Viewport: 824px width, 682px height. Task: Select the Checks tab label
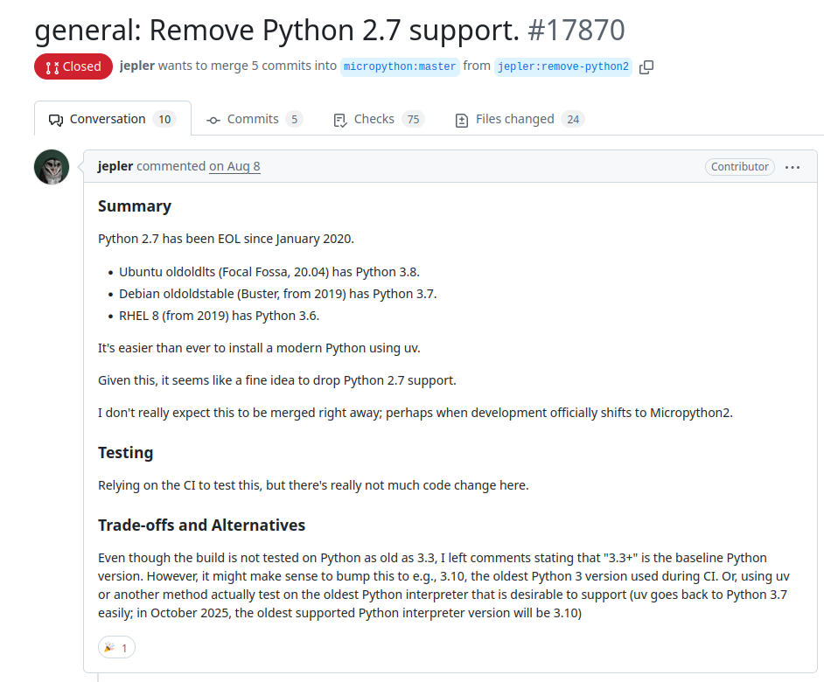click(x=374, y=119)
